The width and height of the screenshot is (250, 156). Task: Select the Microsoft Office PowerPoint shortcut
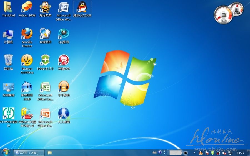(x=45, y=114)
